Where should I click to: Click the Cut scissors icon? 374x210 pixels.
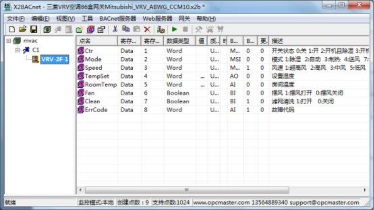coord(115,29)
